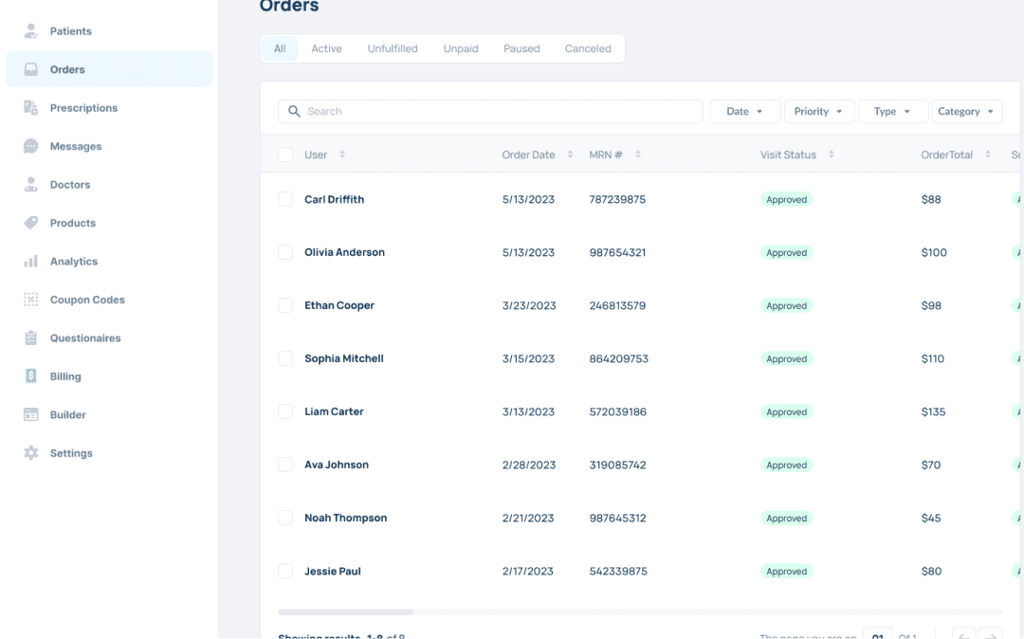
Task: Open Prescriptions via its sidebar icon
Action: coord(31,108)
